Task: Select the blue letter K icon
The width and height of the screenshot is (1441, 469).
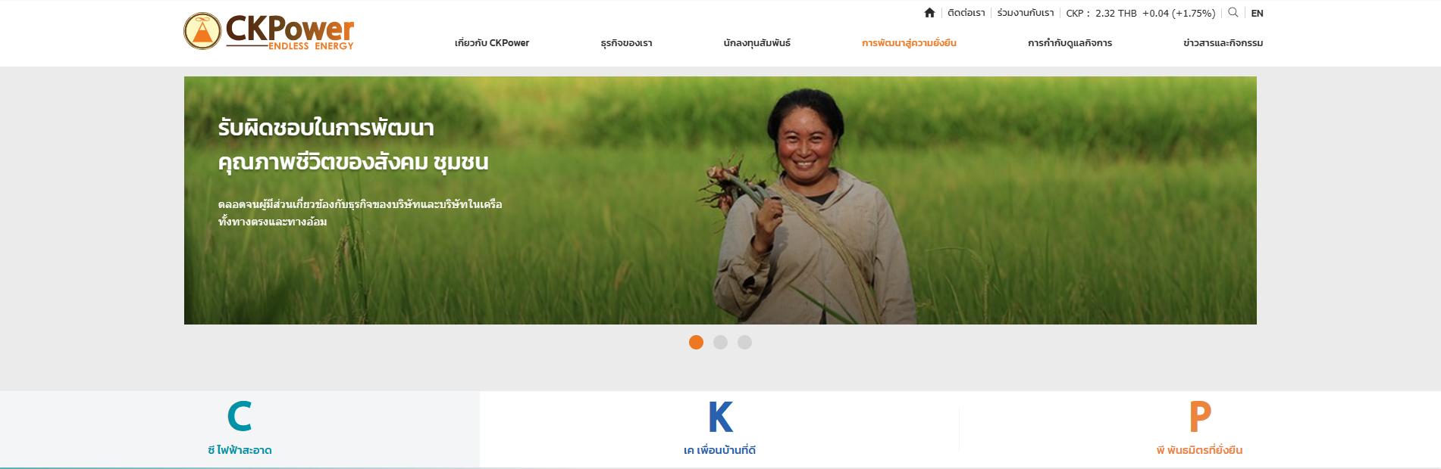Action: [720, 417]
